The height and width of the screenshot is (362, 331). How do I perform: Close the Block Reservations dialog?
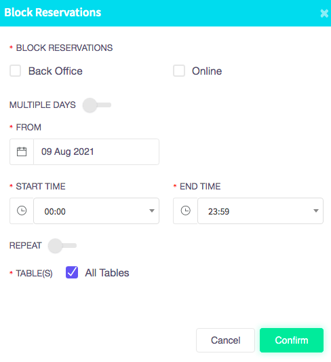click(324, 14)
